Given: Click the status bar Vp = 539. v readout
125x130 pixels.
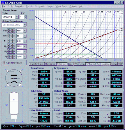Looking at the screenshot, I should point(9,126).
